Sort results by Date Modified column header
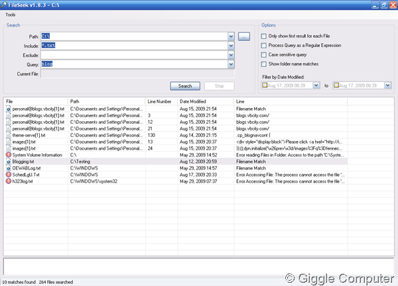This screenshot has height=286, width=398. click(206, 101)
